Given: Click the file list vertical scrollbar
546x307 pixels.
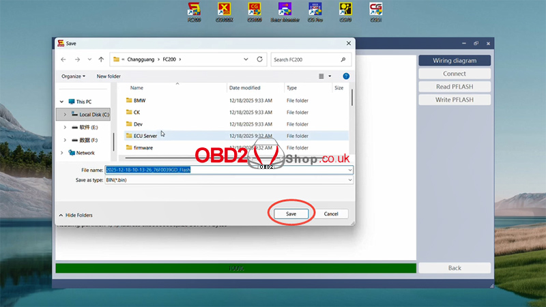Looking at the screenshot, I should [351, 99].
